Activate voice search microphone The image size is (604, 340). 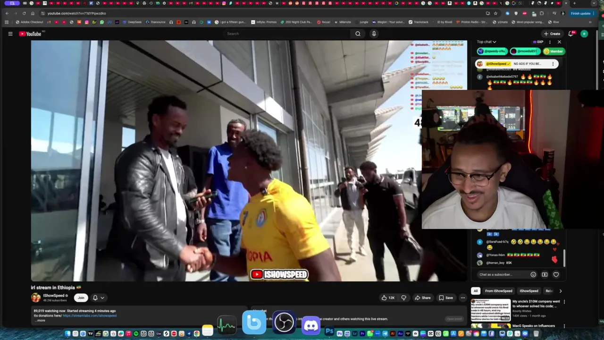coord(374,34)
